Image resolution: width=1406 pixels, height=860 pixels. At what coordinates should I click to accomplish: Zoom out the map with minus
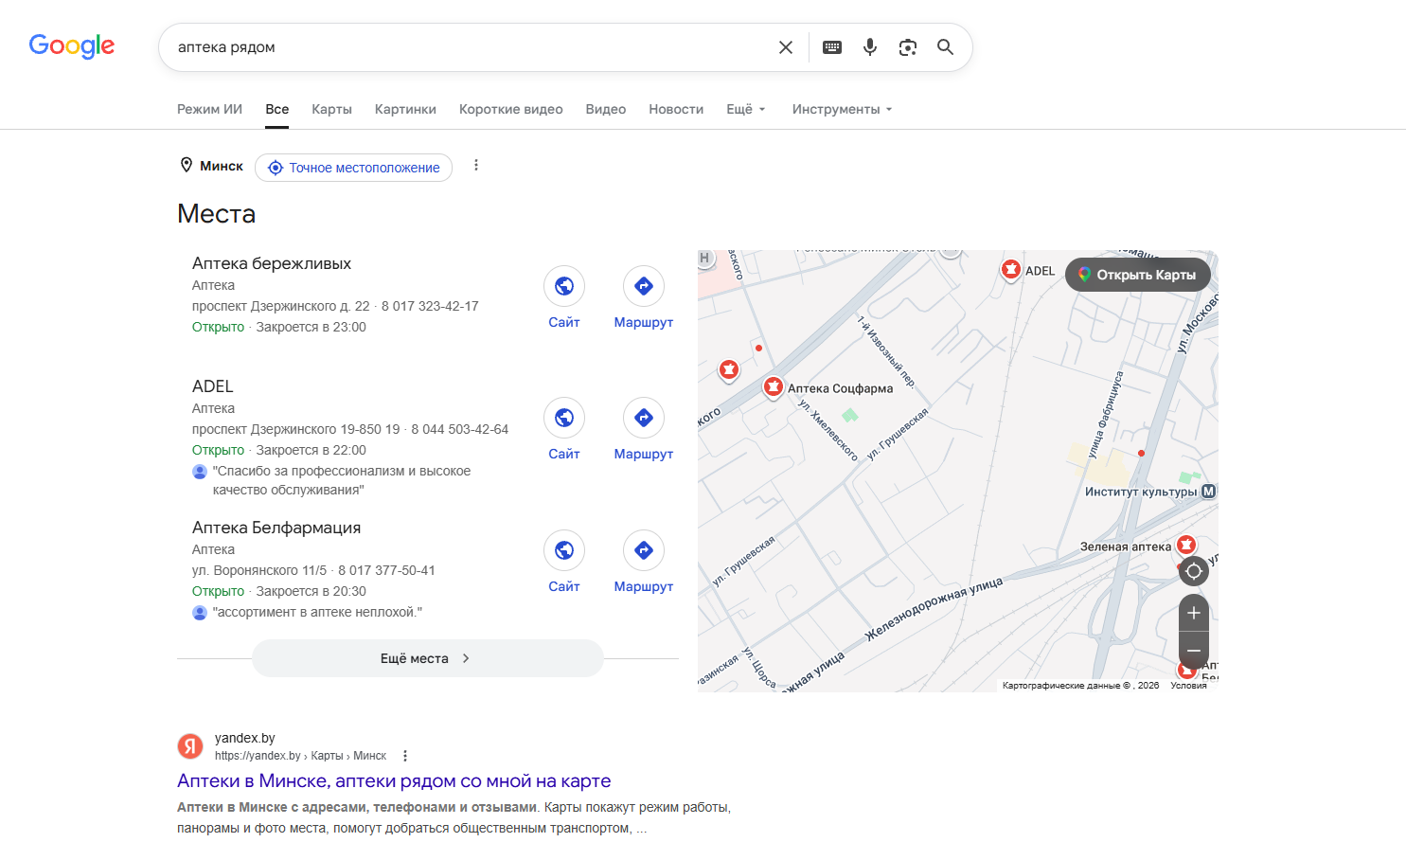(1194, 651)
